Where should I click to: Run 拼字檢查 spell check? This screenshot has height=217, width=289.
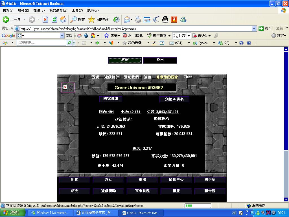[x=157, y=35]
